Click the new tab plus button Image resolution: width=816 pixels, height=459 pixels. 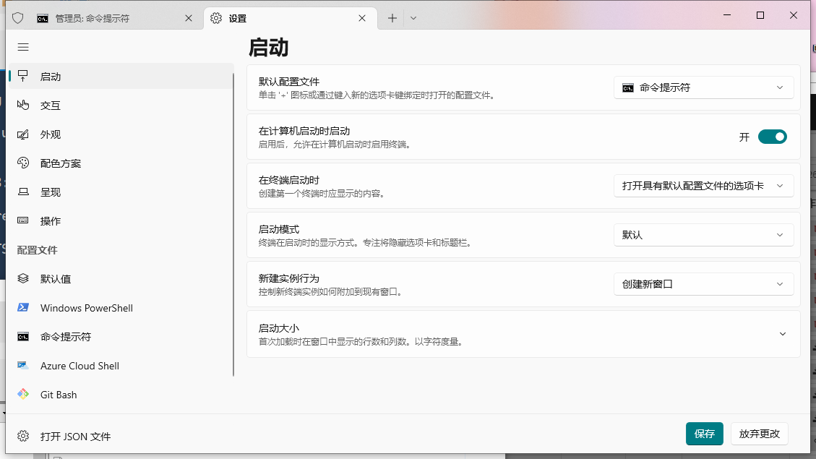pyautogui.click(x=392, y=19)
